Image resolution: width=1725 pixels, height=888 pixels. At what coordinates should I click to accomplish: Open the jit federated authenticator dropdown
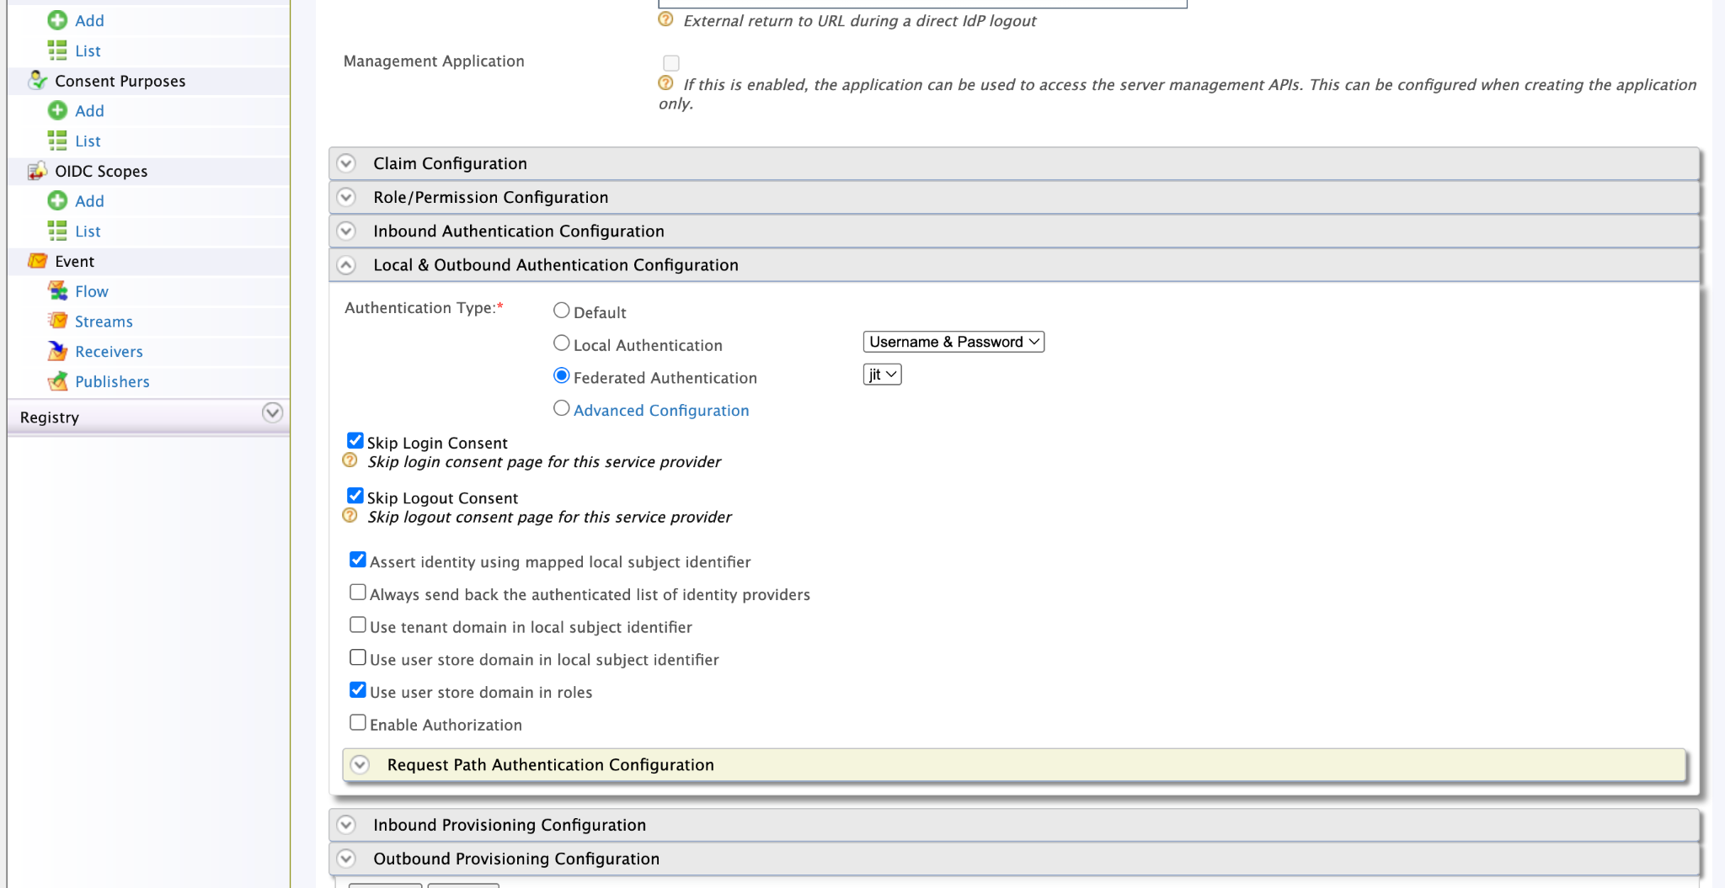click(882, 375)
